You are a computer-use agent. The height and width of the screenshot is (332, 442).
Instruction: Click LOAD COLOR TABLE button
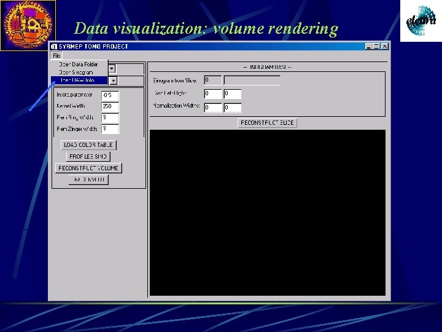coord(88,145)
